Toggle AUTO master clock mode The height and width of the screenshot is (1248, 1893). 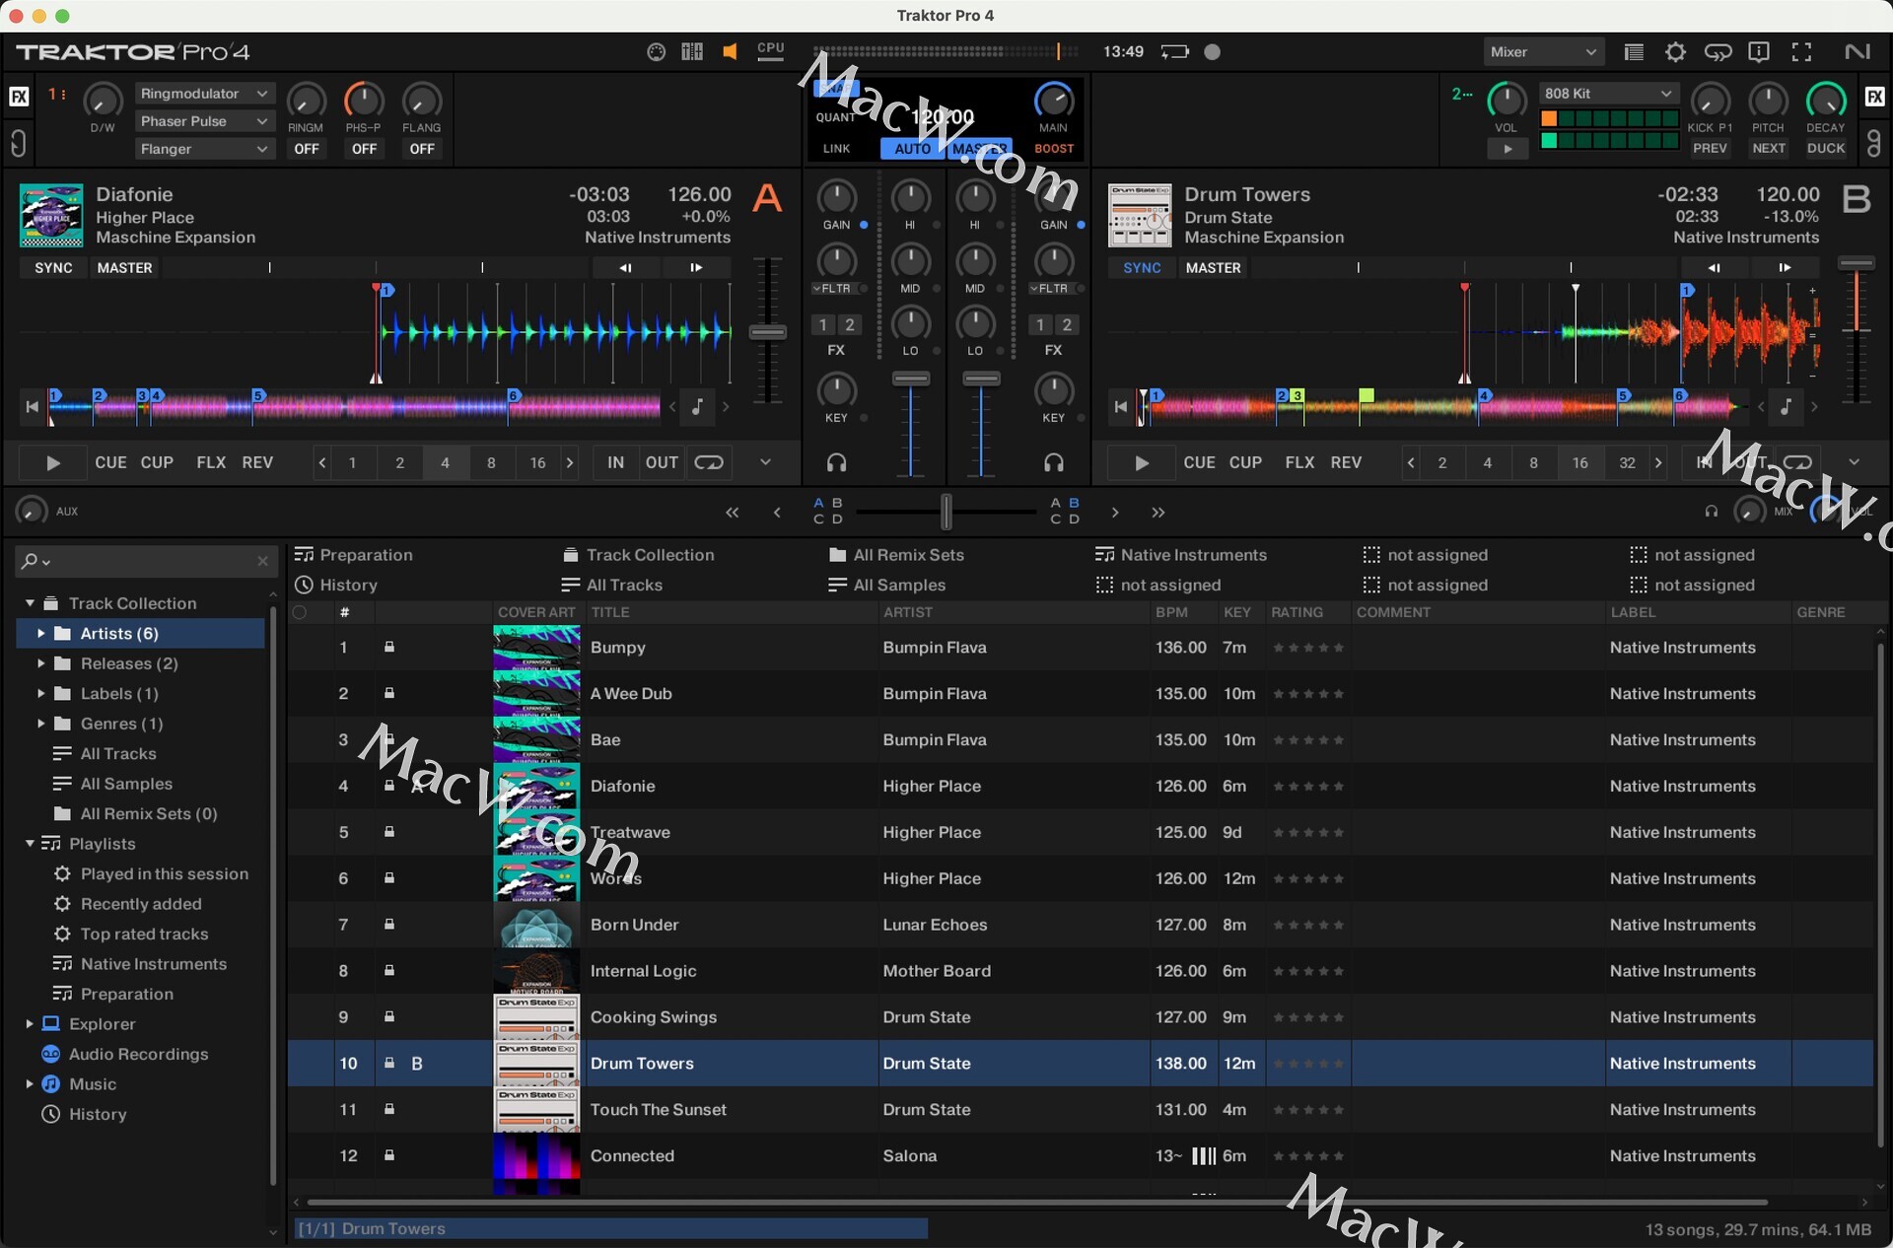point(912,149)
